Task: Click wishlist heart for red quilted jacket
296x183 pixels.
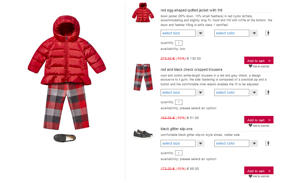Action: pyautogui.click(x=250, y=66)
